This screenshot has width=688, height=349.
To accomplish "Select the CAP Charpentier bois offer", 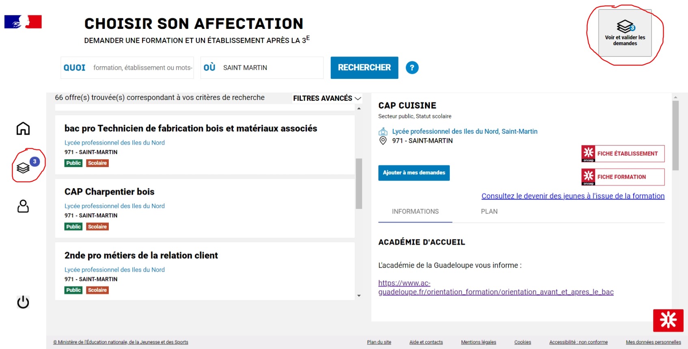I will pyautogui.click(x=110, y=192).
